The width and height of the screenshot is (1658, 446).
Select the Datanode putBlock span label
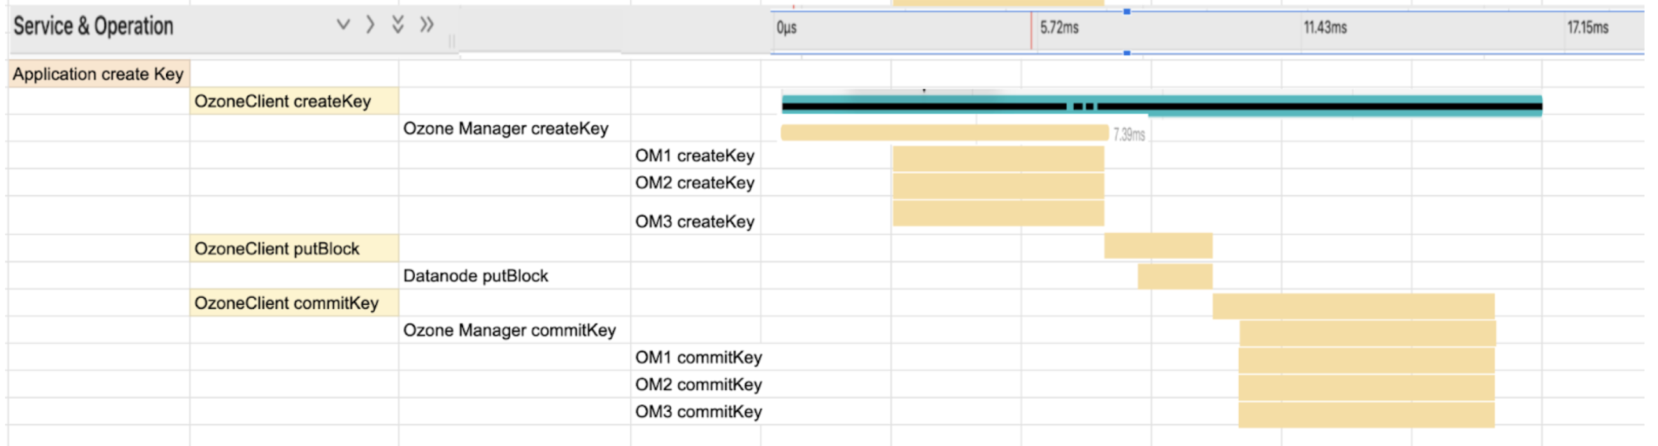point(475,276)
